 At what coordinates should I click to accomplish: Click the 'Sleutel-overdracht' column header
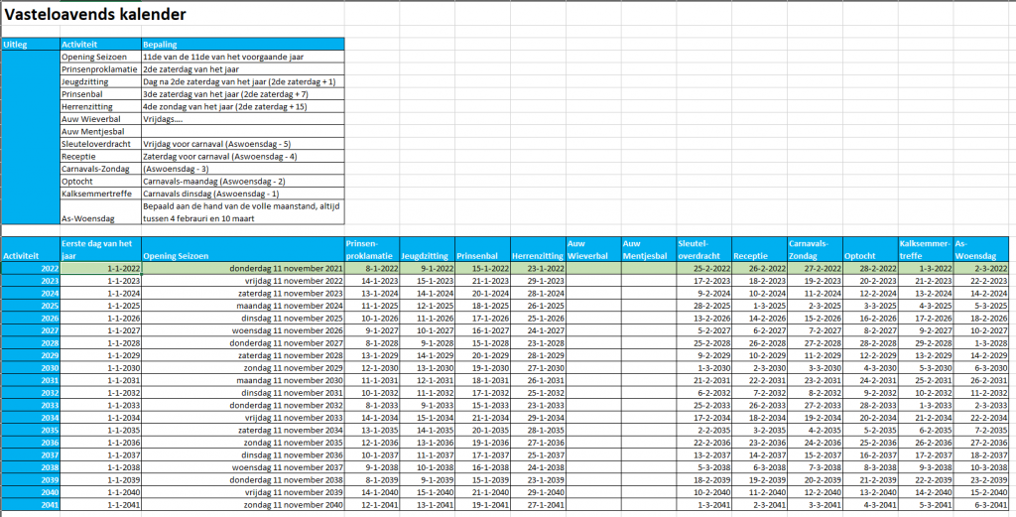(x=704, y=249)
